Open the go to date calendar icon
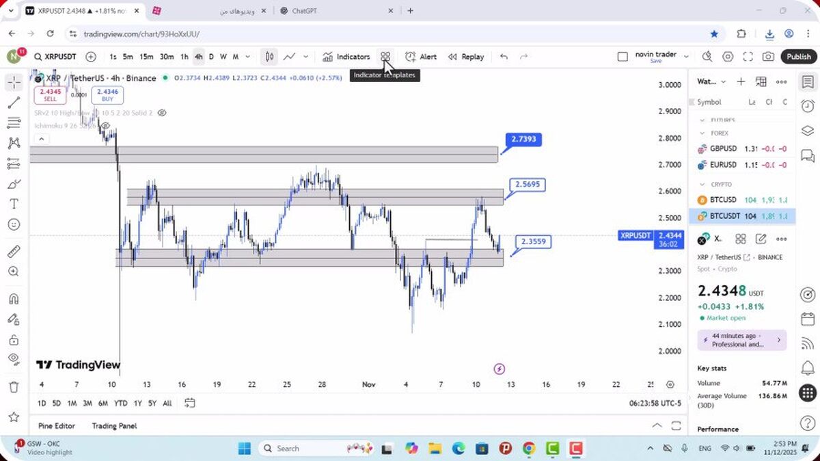The image size is (820, 461). (x=190, y=403)
